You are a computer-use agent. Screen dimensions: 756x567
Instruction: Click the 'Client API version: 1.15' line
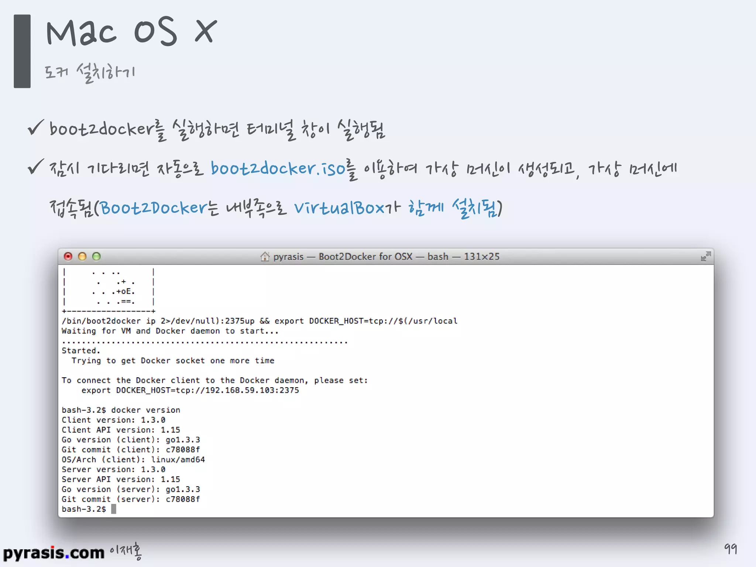[121, 430]
